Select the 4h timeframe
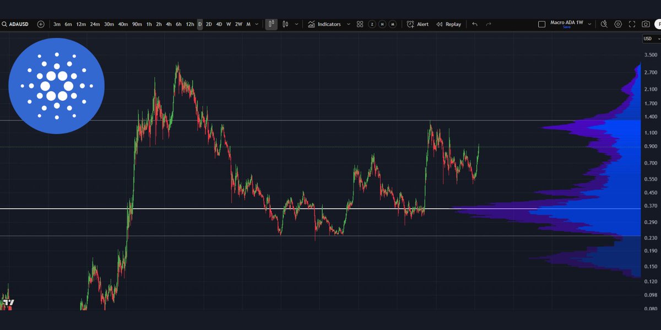This screenshot has height=330, width=661. (169, 24)
